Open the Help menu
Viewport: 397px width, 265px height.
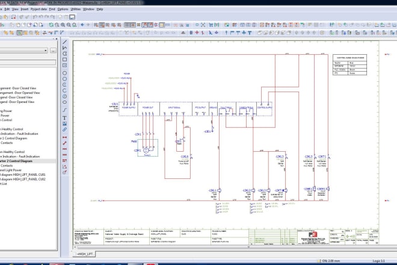click(x=100, y=9)
